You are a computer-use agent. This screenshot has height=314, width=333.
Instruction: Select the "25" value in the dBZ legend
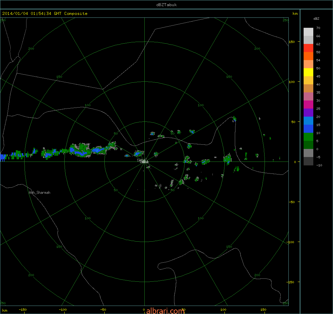point(318,109)
